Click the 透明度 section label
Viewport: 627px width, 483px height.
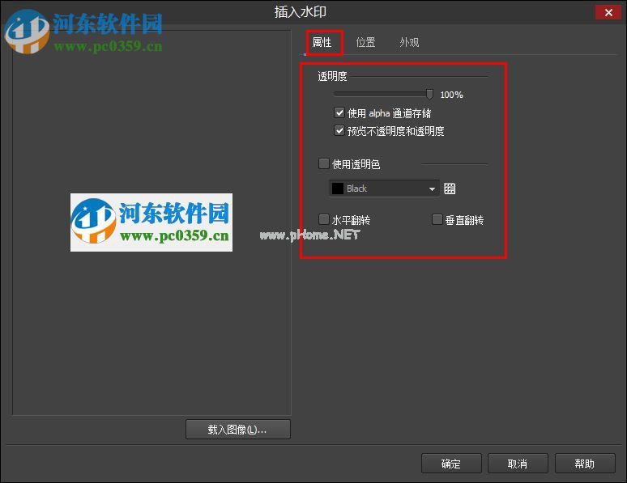pos(332,76)
